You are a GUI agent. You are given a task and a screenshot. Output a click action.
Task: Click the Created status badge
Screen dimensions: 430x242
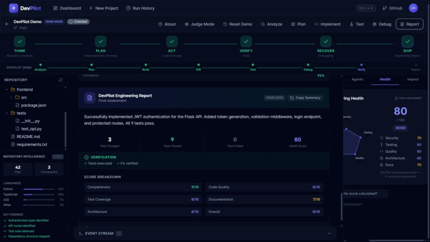pos(78,21)
